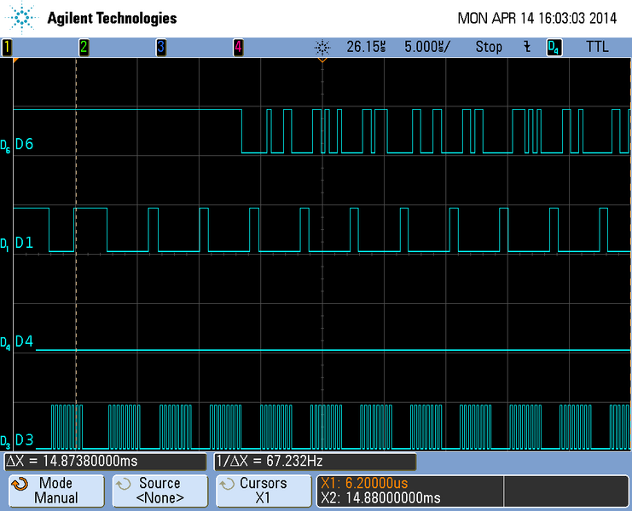The image size is (632, 511).
Task: Open the Source <None> softkey menu
Action: (159, 491)
